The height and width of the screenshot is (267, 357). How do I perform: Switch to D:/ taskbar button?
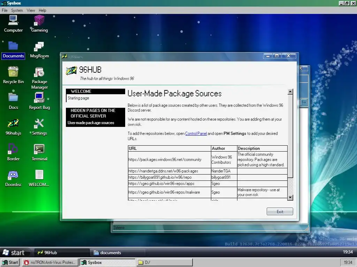[x=165, y=262]
